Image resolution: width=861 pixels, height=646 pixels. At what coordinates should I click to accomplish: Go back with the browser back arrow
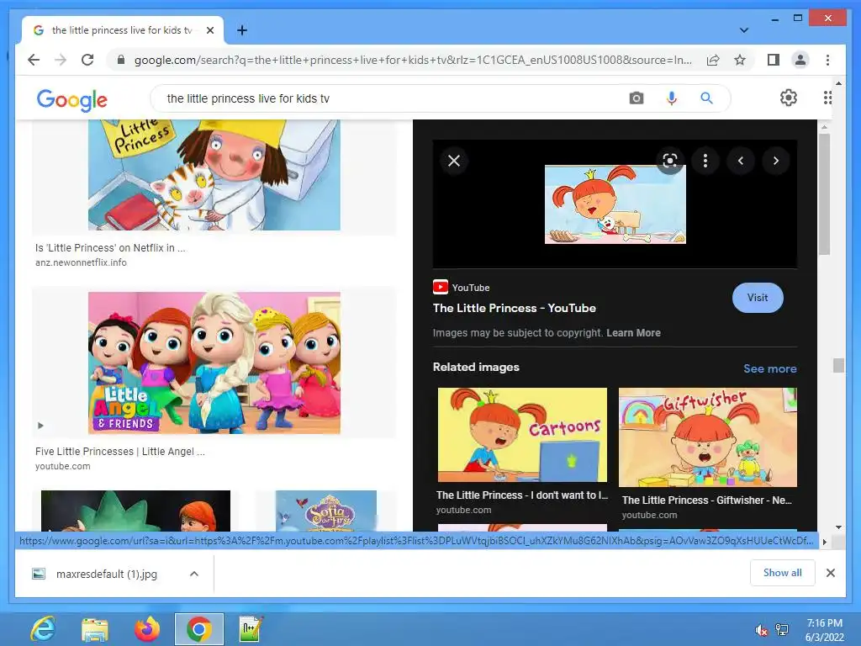[x=34, y=60]
